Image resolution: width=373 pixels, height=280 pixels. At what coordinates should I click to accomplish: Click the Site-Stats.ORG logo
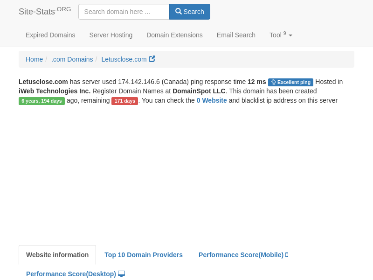[x=45, y=11]
